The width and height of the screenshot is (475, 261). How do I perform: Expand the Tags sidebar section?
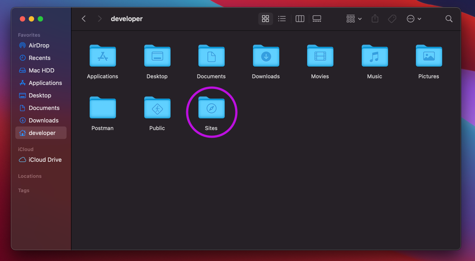tap(24, 190)
